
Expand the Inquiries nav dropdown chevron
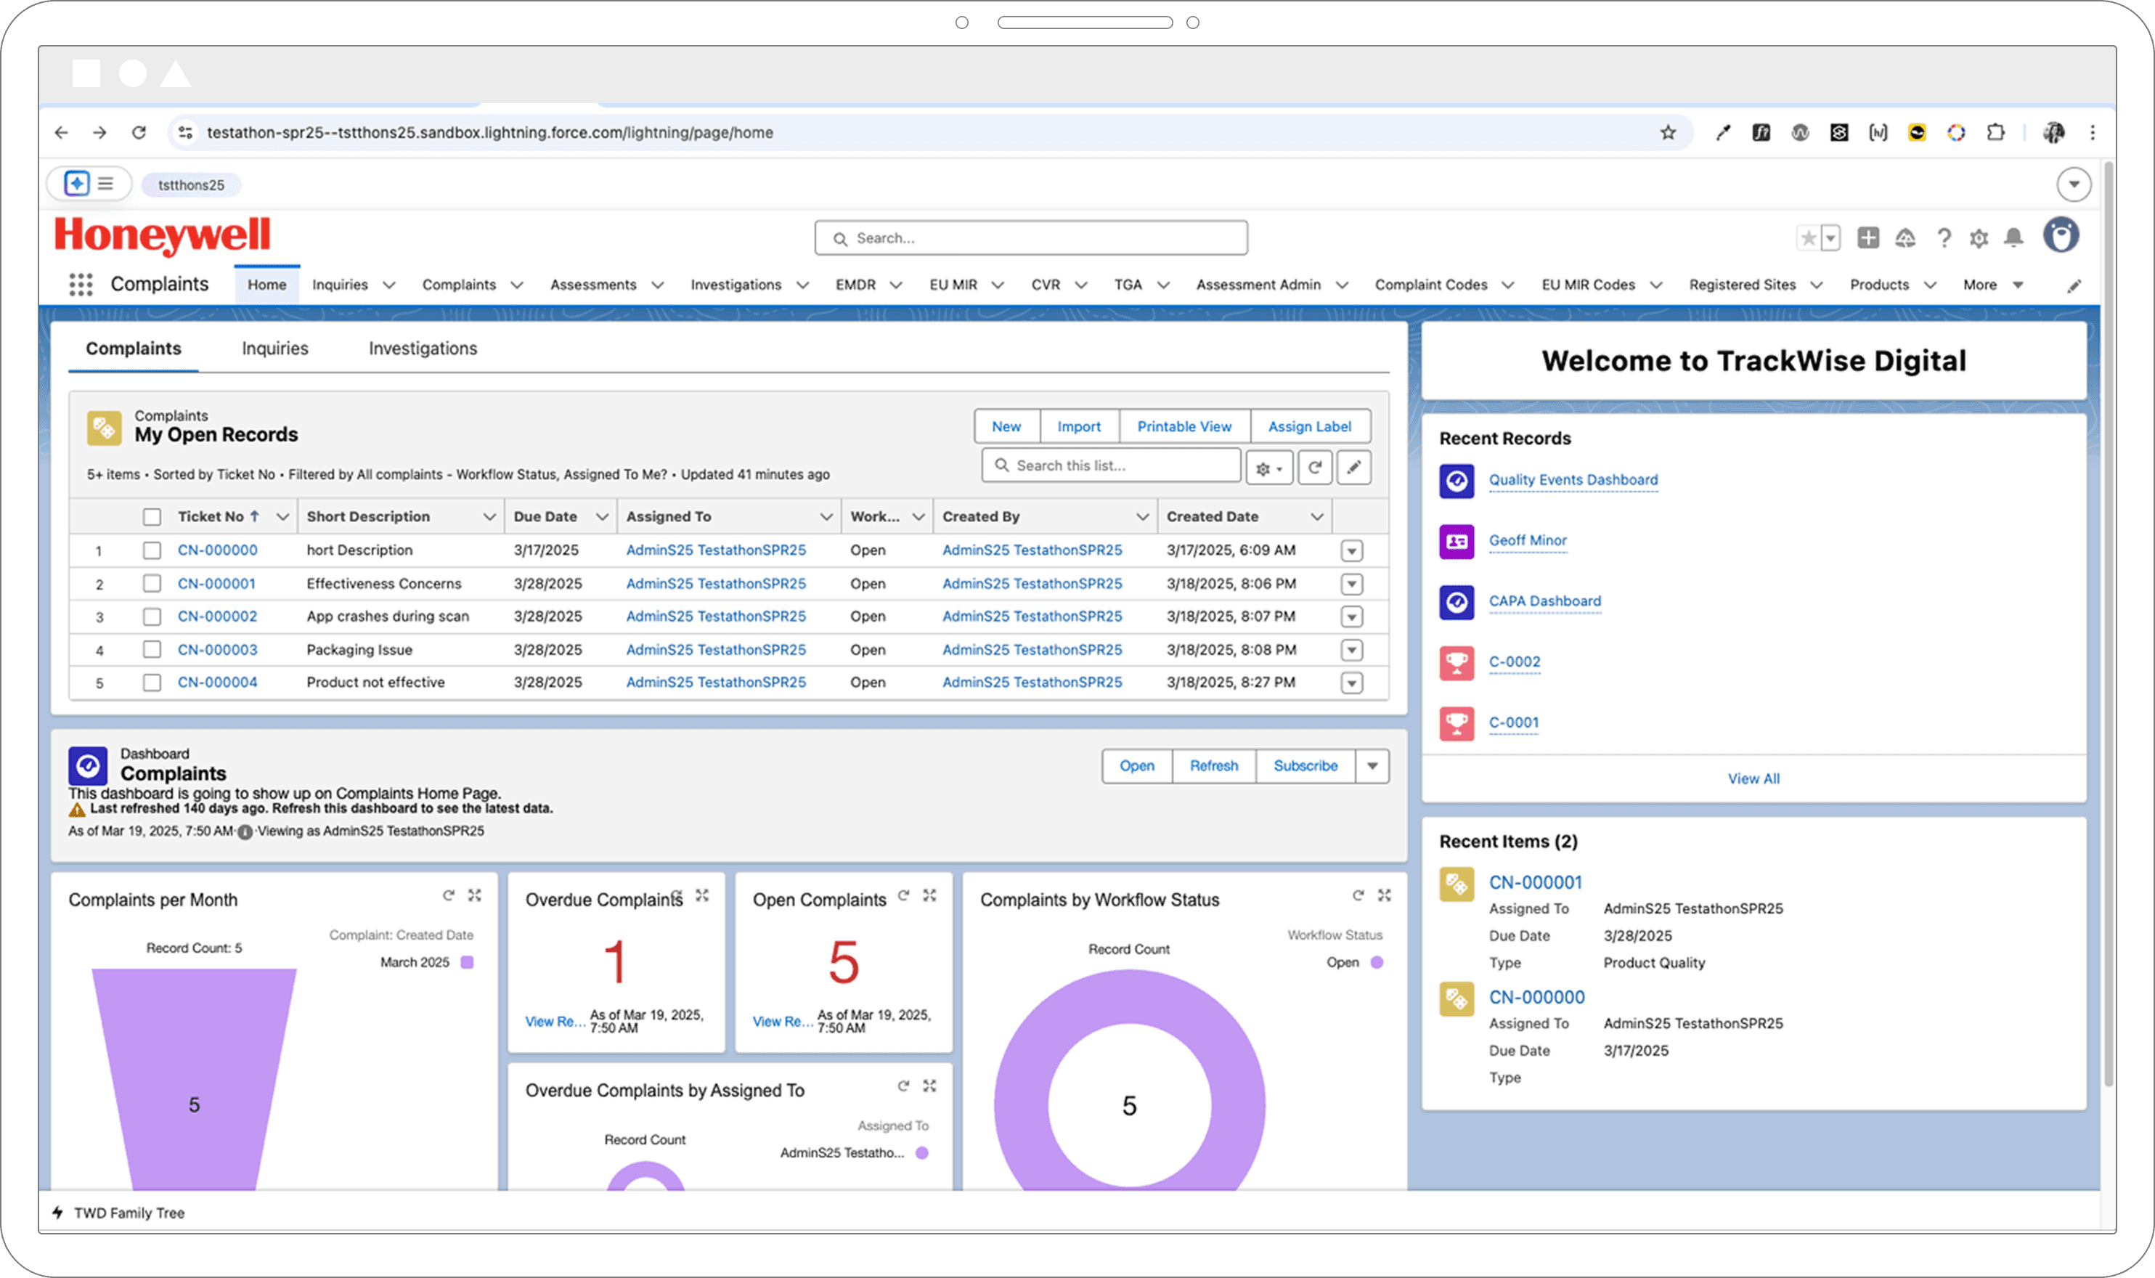389,285
